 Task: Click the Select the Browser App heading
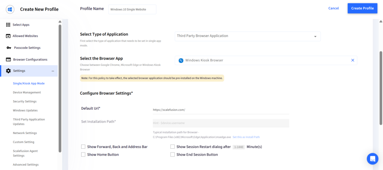(x=101, y=58)
